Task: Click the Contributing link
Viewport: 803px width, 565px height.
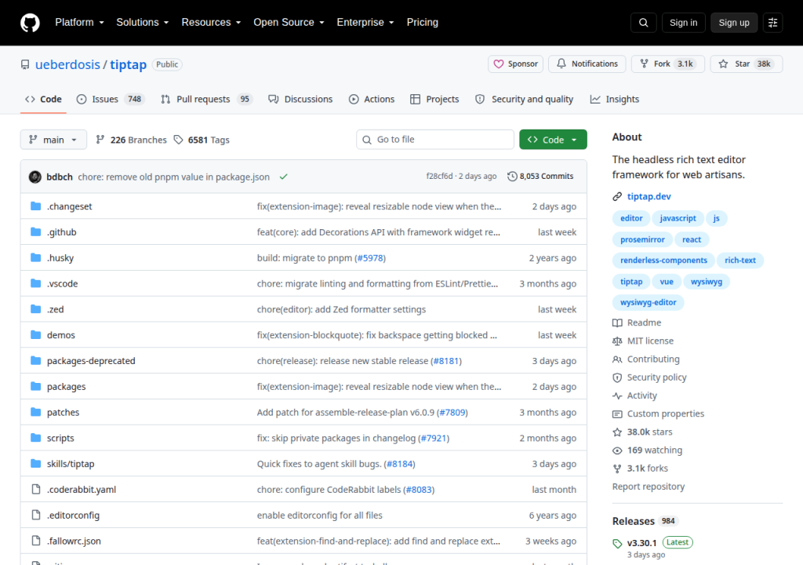Action: (x=653, y=359)
